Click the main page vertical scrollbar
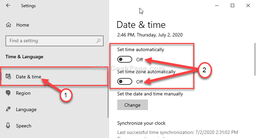The height and width of the screenshot is (138, 256). coord(255,59)
